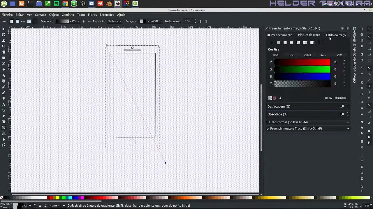Click the out-of-gamut indicator icon
The width and height of the screenshot is (373, 209).
275,98
